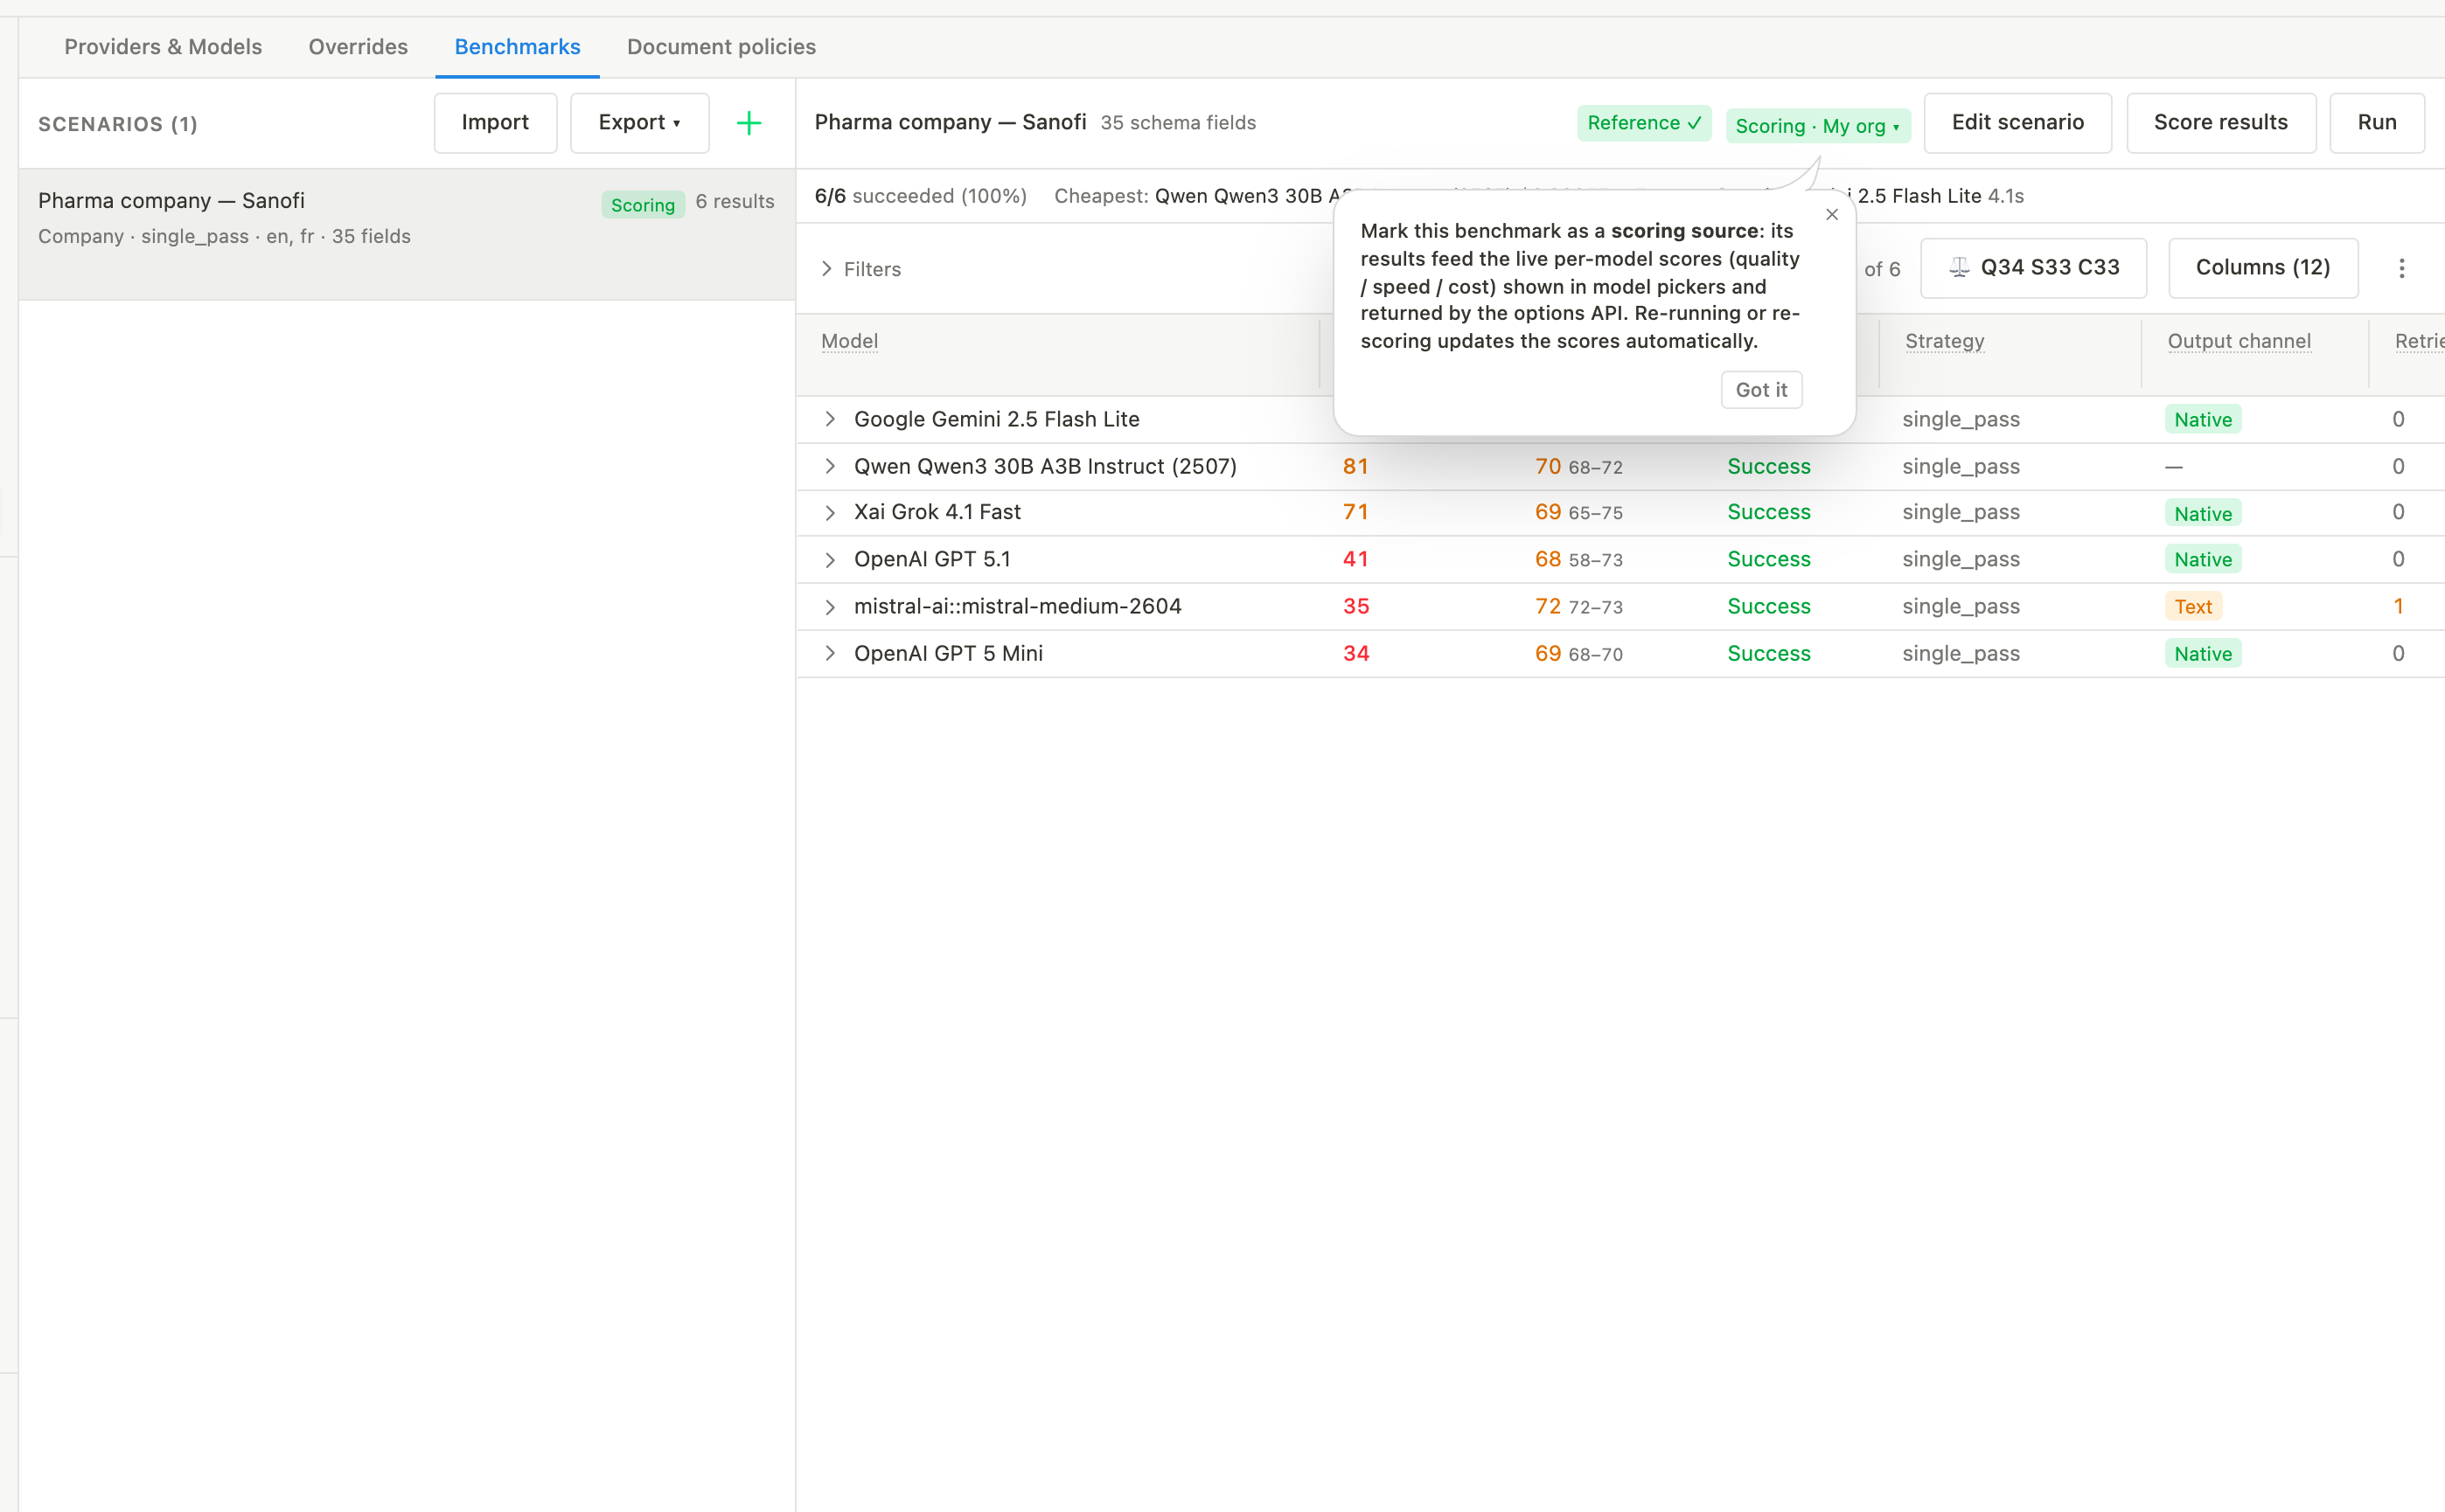Sort by the Model column header
This screenshot has height=1512, width=2445.
[849, 341]
